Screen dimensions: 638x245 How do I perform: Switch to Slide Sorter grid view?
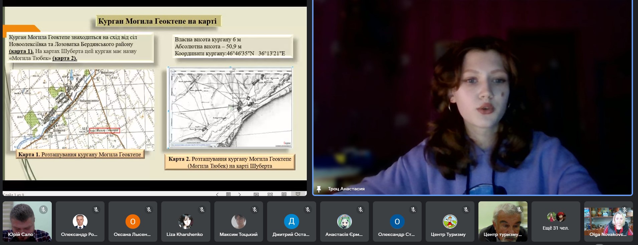(x=270, y=194)
